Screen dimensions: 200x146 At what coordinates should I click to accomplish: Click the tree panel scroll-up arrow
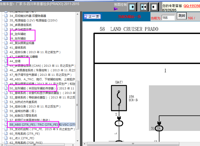pyautogui.click(x=77, y=14)
